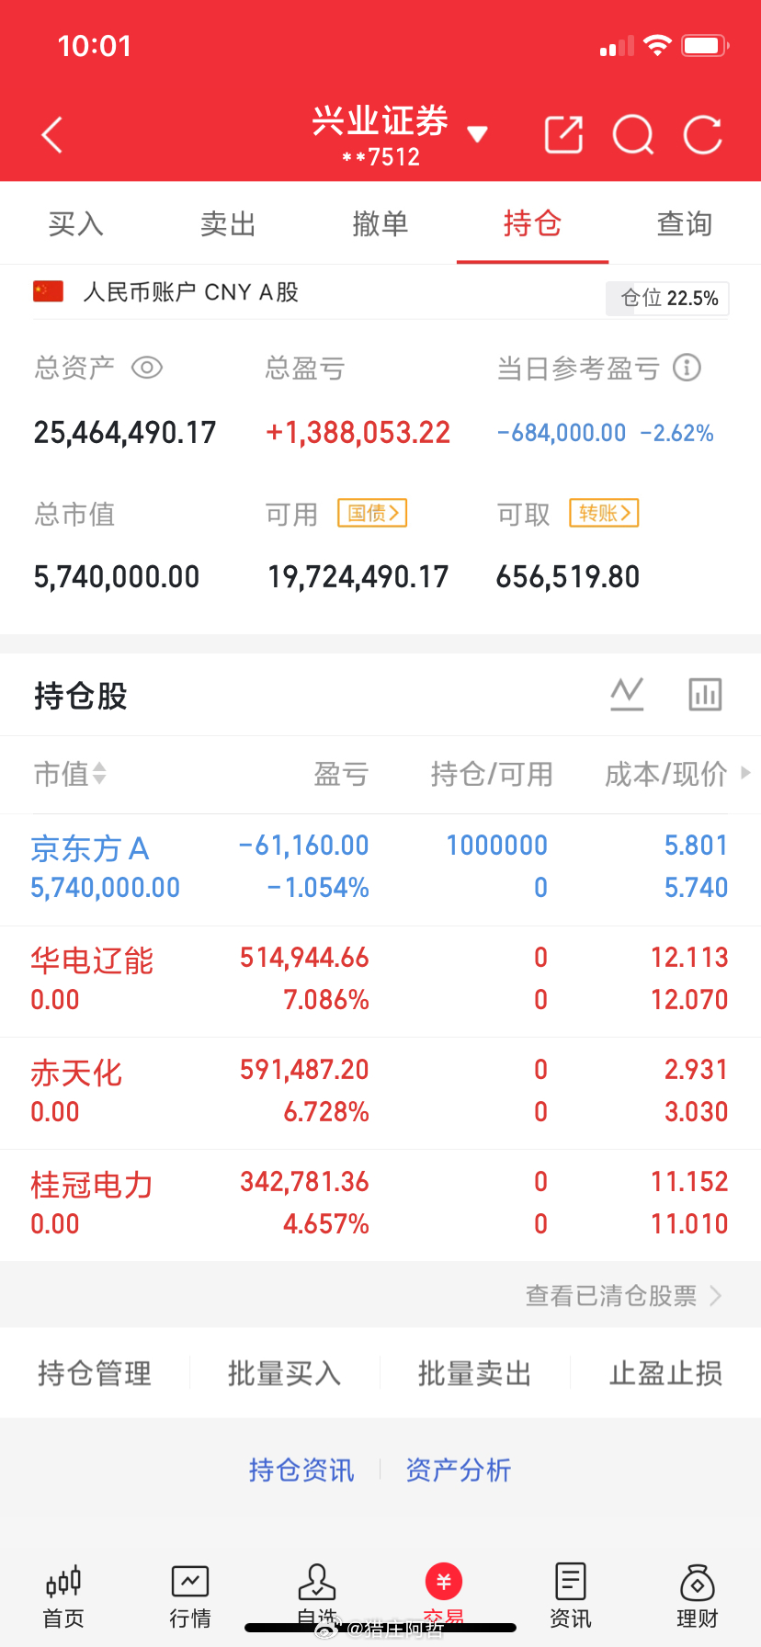Tap 批量买入 batch buy

pyautogui.click(x=285, y=1373)
